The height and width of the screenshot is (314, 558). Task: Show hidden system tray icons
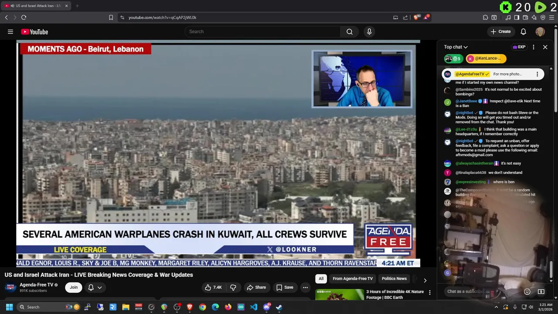[x=496, y=307]
